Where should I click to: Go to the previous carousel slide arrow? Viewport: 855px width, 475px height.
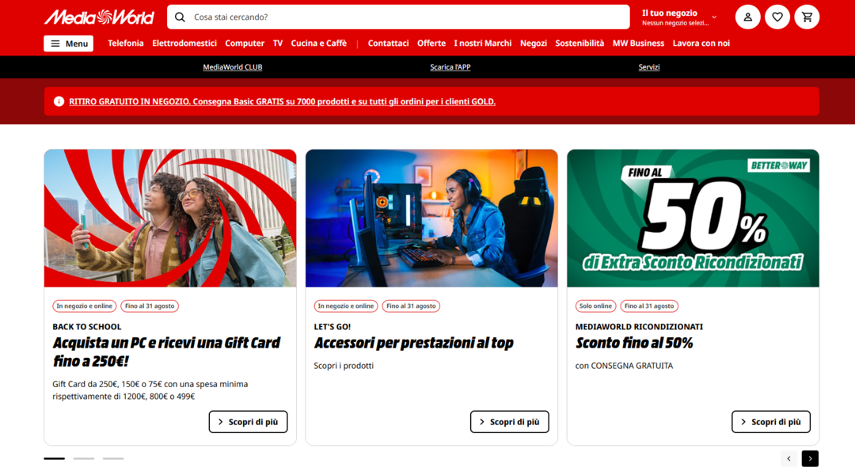(788, 458)
